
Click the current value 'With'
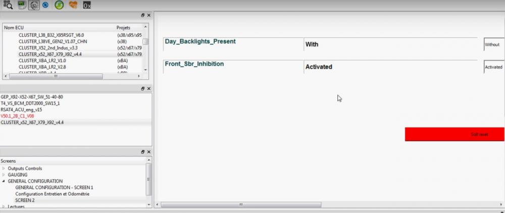pos(312,44)
